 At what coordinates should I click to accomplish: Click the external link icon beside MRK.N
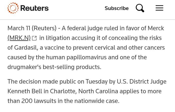click(x=34, y=38)
